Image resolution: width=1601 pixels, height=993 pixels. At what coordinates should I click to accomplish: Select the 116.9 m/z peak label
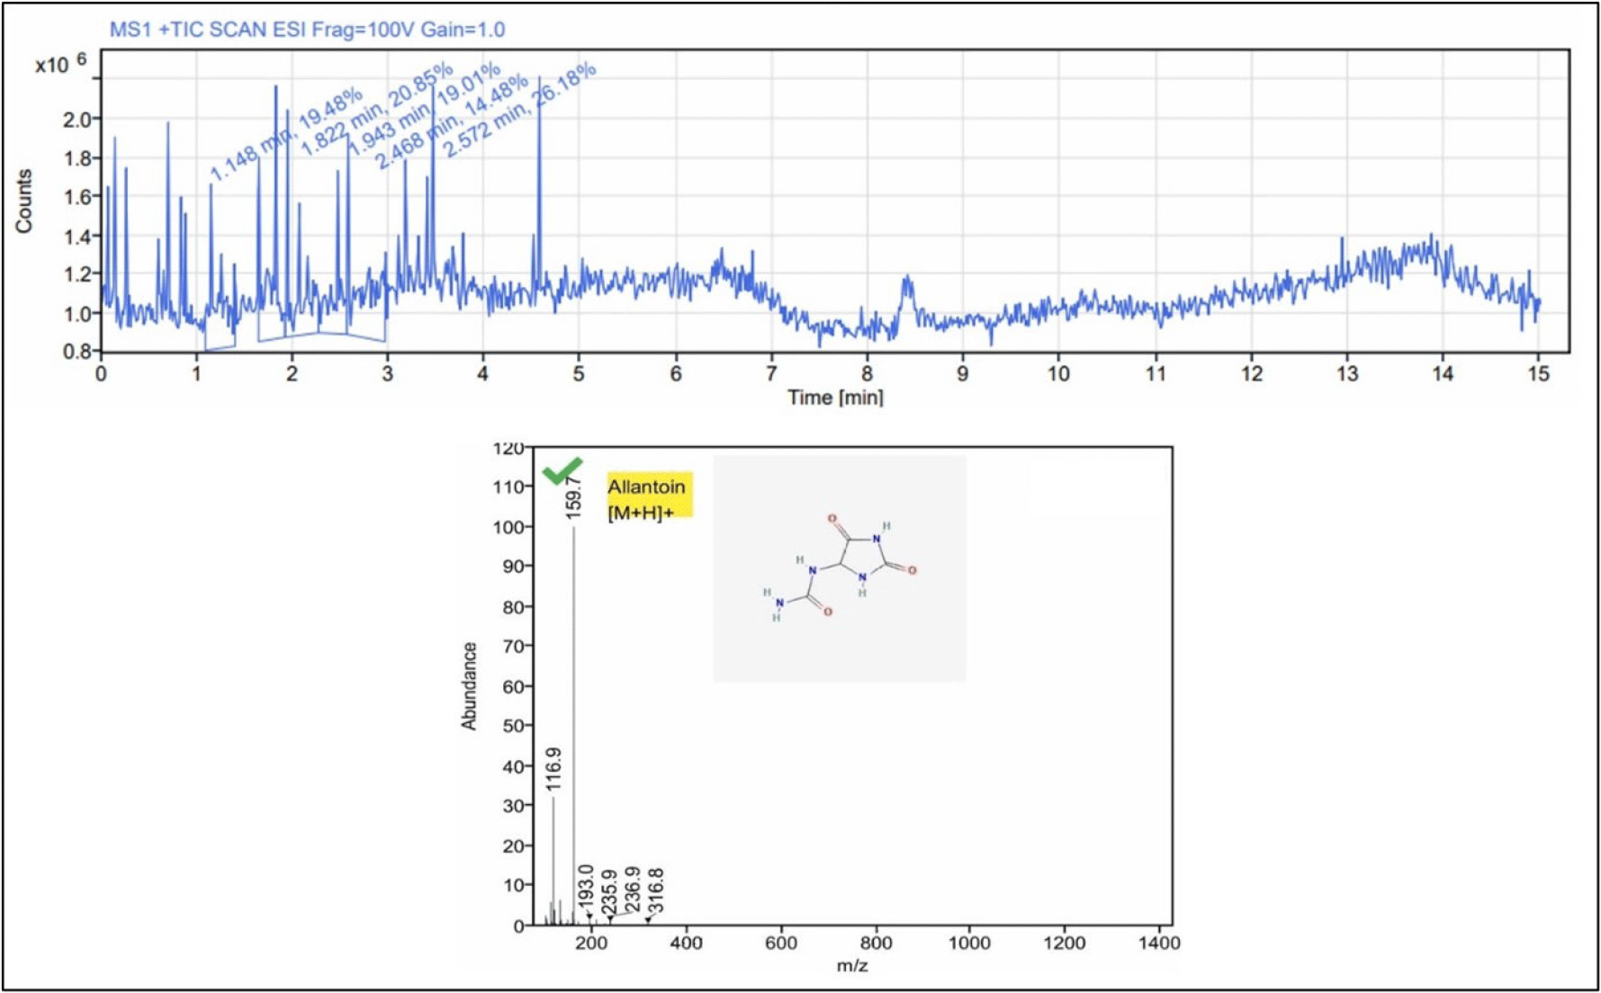point(553,769)
